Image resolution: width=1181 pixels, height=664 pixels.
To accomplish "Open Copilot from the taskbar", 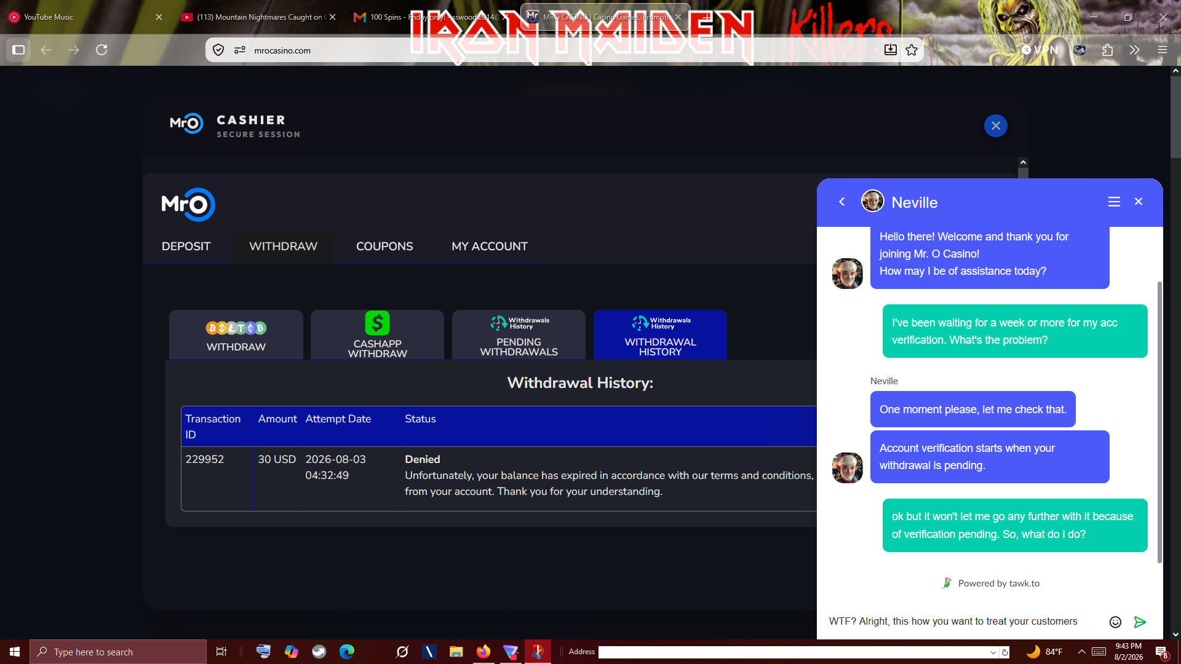I will pyautogui.click(x=291, y=652).
